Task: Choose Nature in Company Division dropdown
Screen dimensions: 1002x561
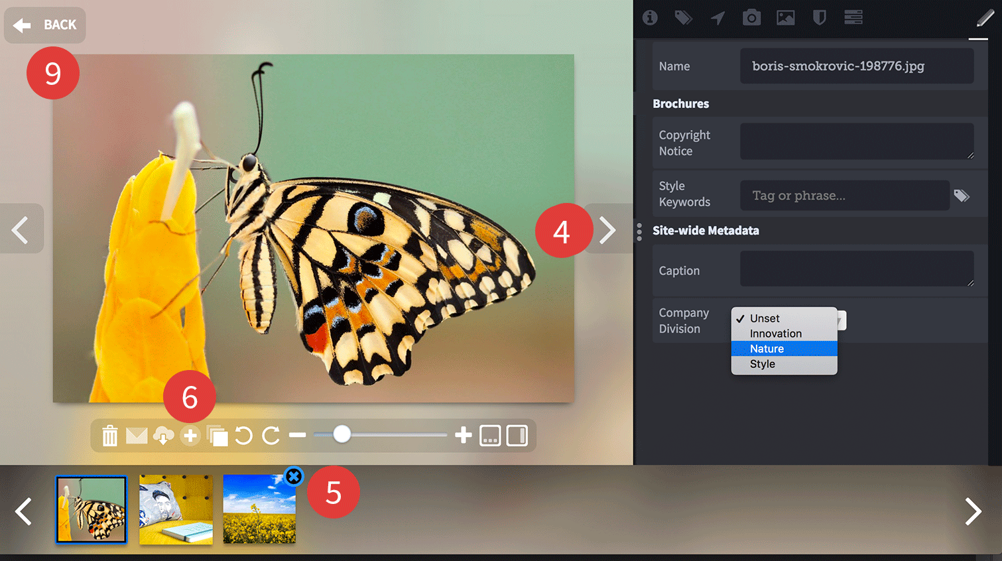Action: [784, 349]
